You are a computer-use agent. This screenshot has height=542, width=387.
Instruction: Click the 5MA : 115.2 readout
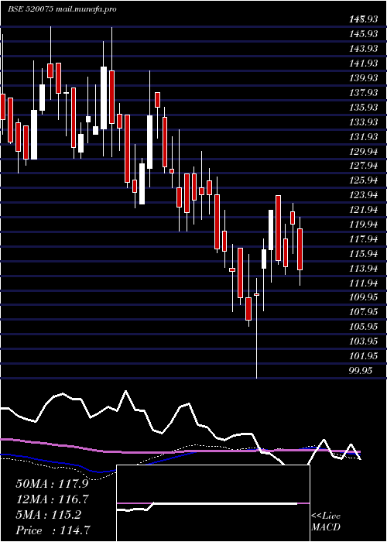48,515
